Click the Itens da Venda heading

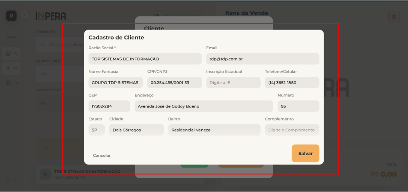pyautogui.click(x=247, y=13)
